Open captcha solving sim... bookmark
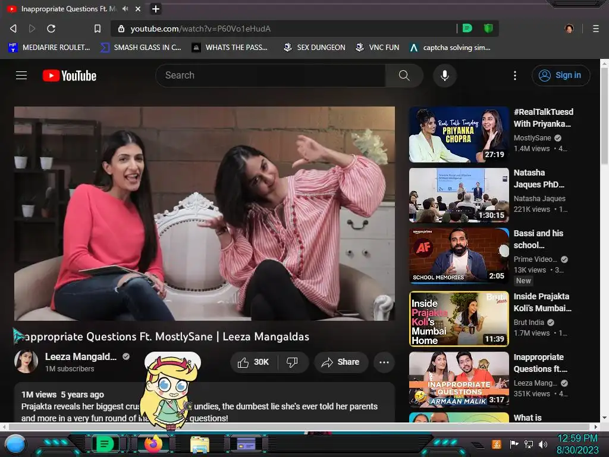Viewport: 609px width, 457px height. [x=450, y=48]
